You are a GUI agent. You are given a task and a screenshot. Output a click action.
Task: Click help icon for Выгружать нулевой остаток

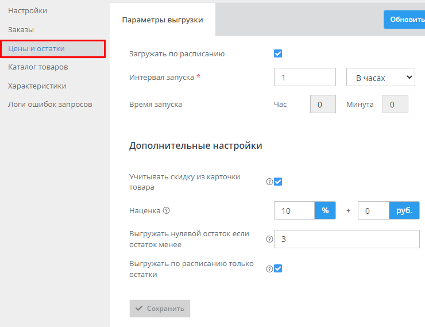coord(269,240)
